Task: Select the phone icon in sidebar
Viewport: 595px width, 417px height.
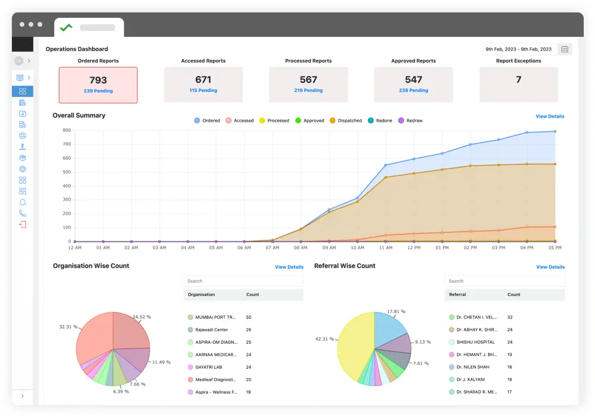Action: coord(23,213)
